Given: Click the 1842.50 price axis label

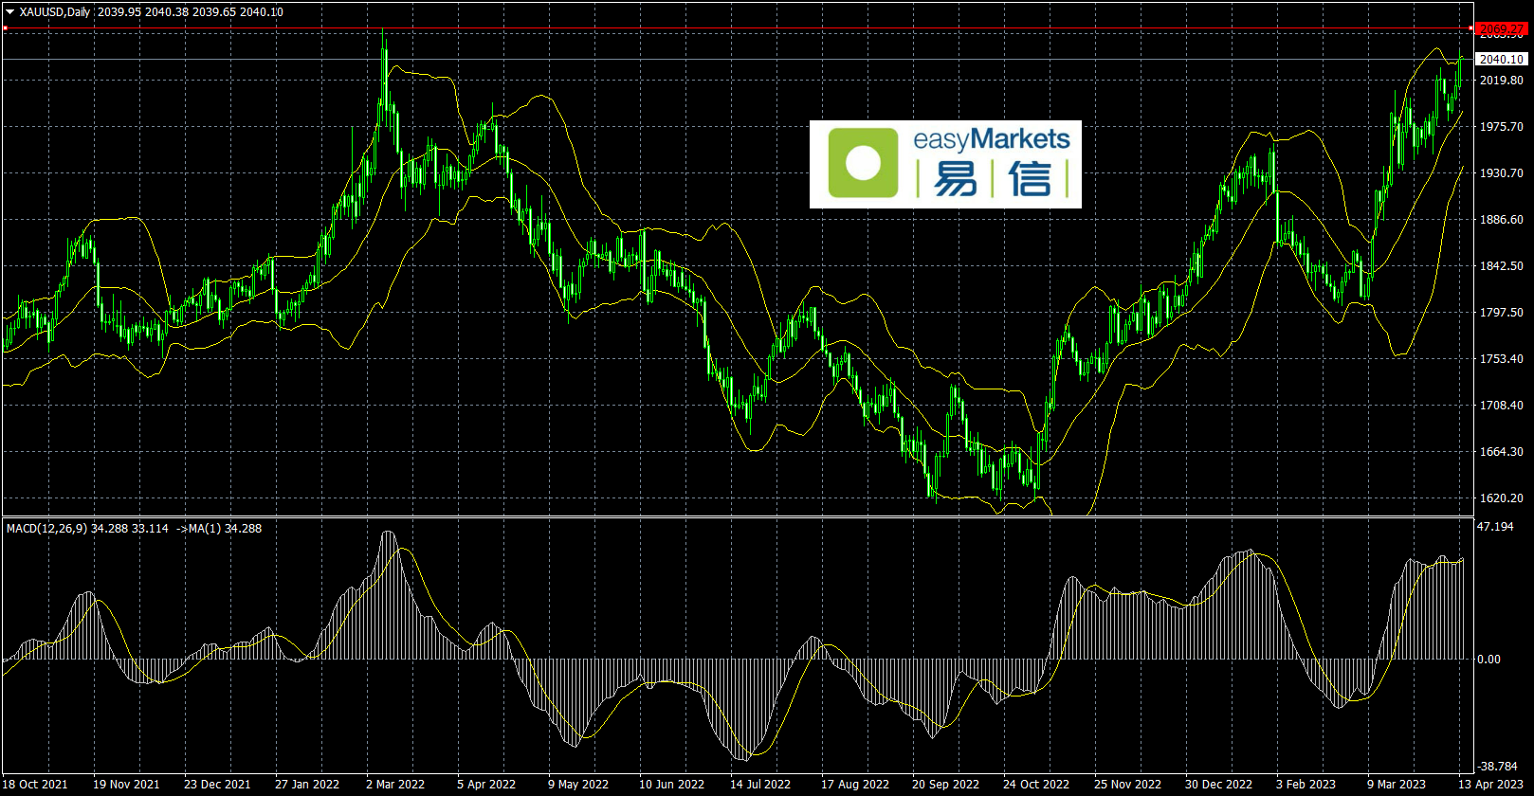Looking at the screenshot, I should click(1502, 266).
